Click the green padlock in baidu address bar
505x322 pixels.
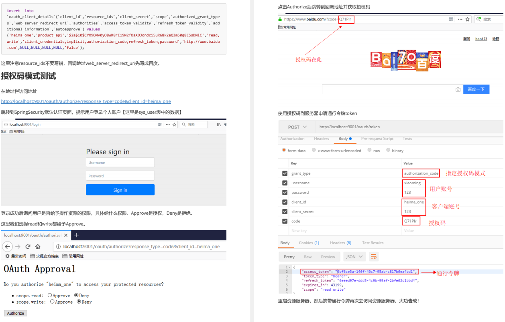coord(280,19)
